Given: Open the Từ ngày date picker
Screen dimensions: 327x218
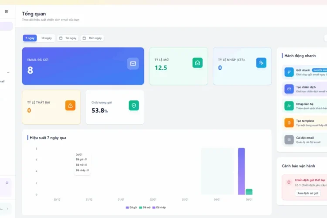Looking at the screenshot, I should (68, 38).
